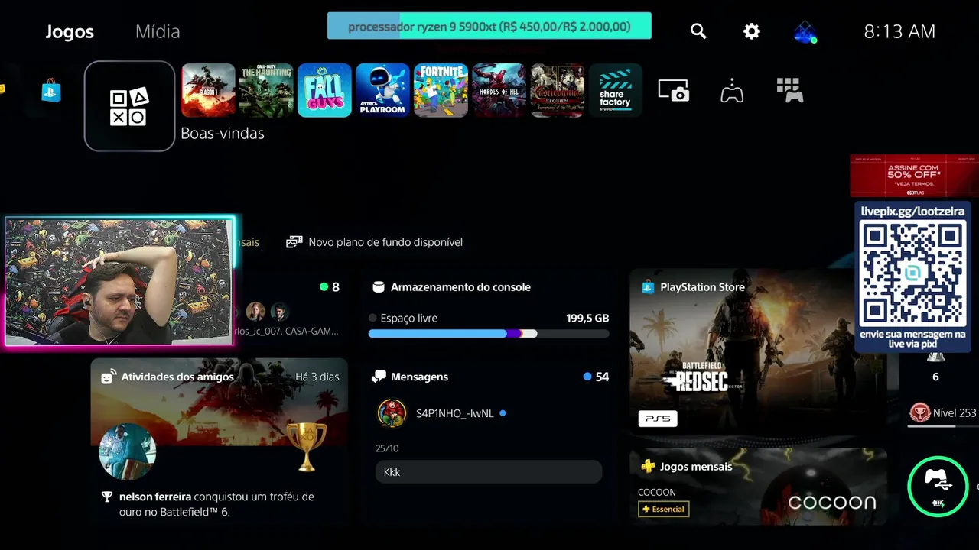Screen dimensions: 979x550
Task: Open the Jogos mensais Cocoon card
Action: 758,487
